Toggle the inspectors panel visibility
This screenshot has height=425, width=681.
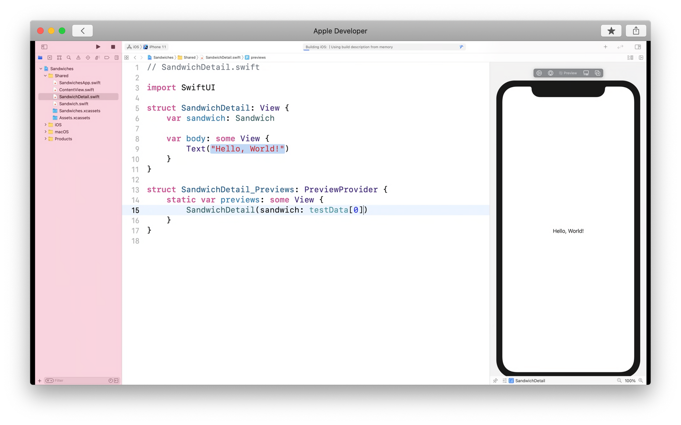638,47
